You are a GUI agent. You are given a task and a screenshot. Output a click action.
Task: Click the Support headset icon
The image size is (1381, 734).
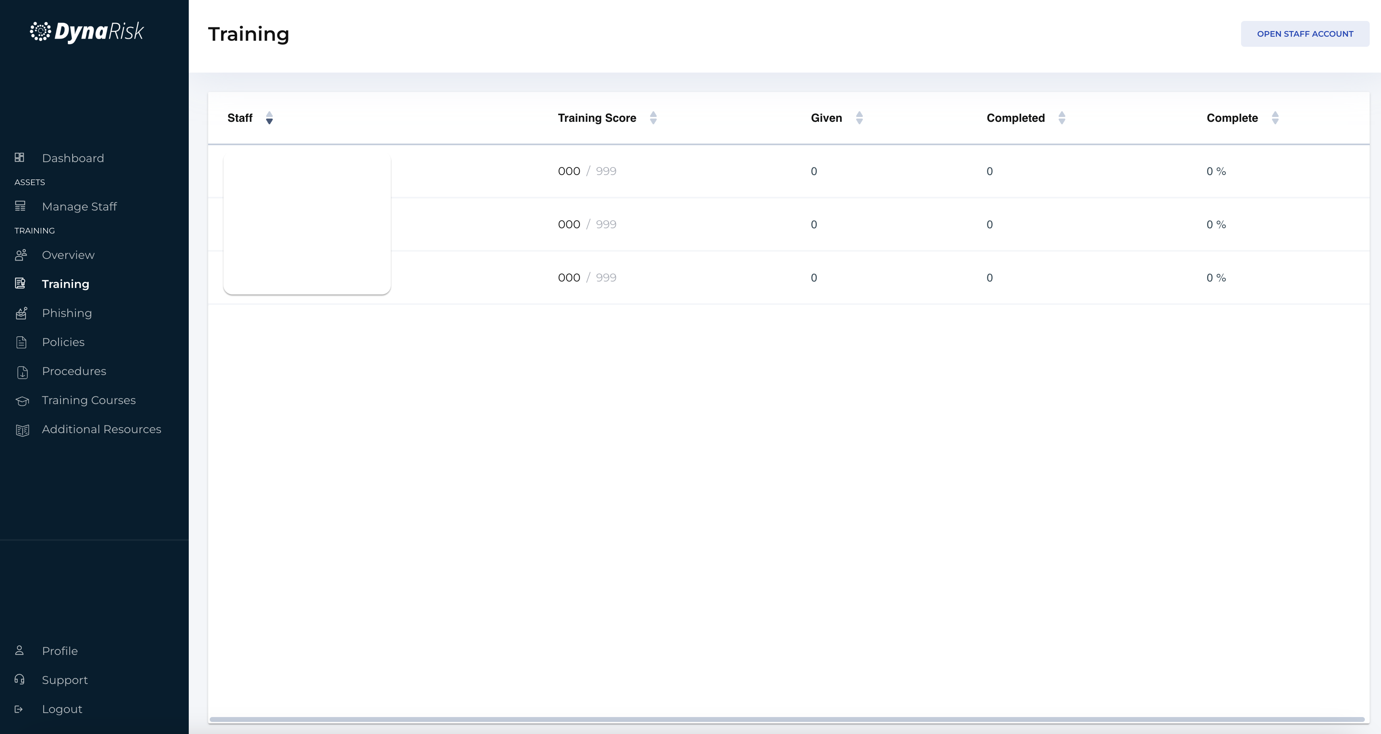click(x=20, y=679)
